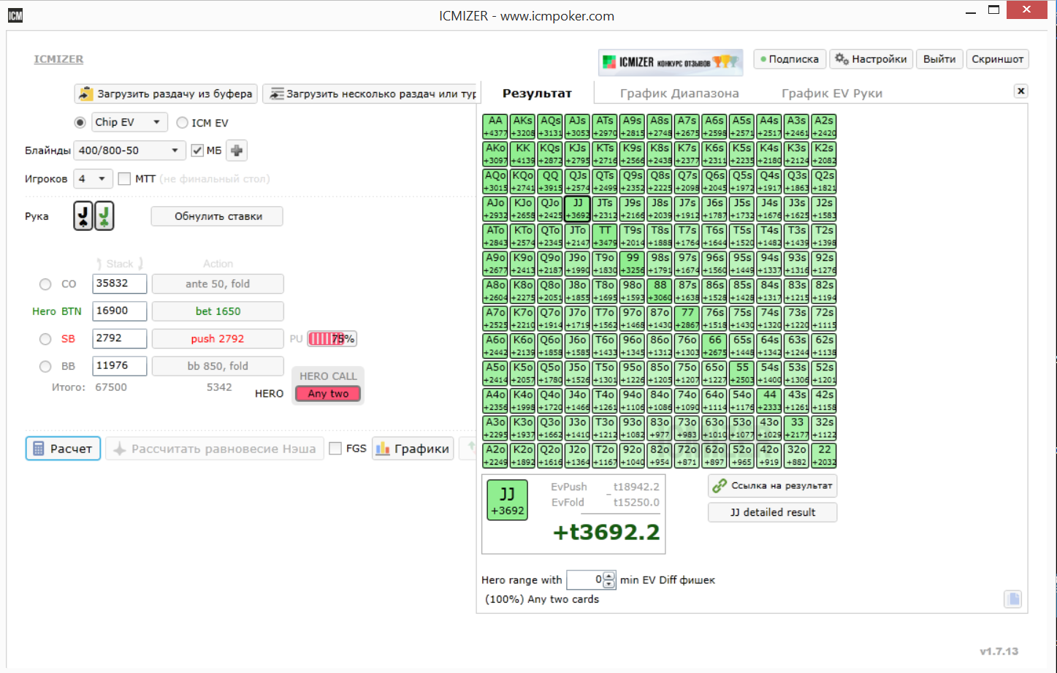1057x673 pixels.
Task: Click the Расчет button
Action: coord(63,449)
